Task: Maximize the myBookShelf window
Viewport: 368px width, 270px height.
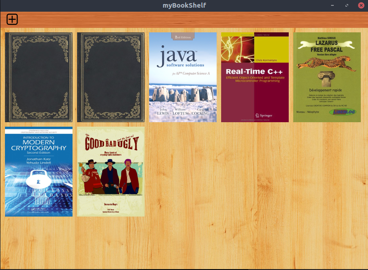Action: (x=347, y=5)
